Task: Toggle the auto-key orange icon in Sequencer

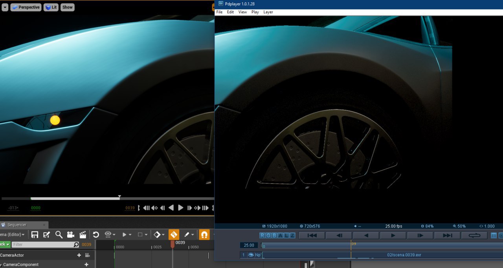Action: [174, 235]
